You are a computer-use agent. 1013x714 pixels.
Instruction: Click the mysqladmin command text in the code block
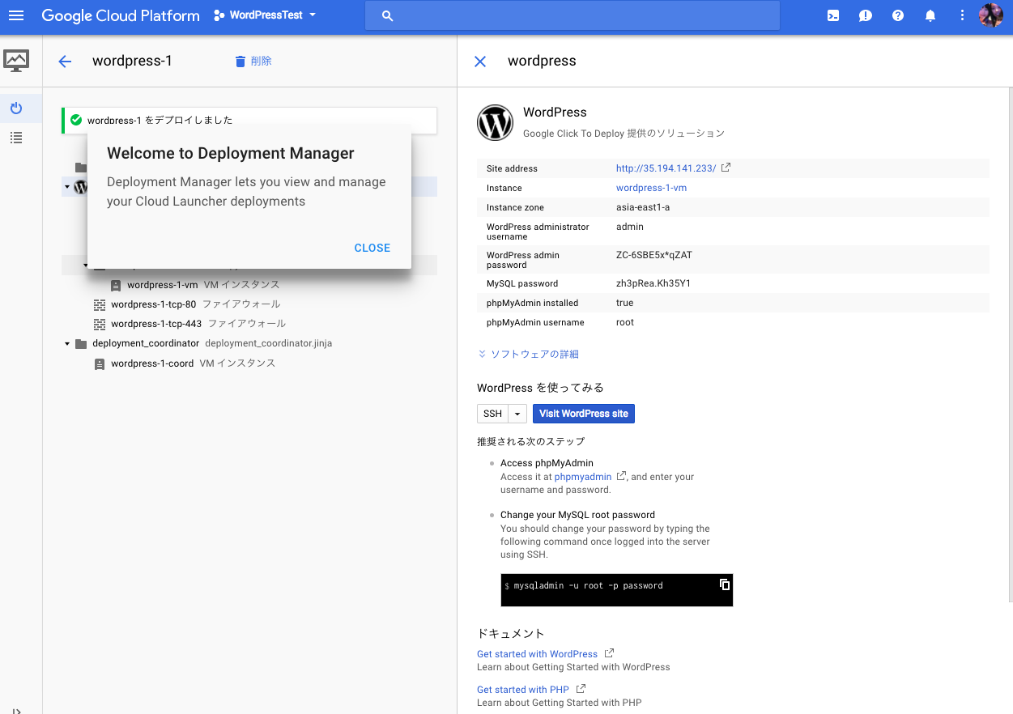point(589,585)
